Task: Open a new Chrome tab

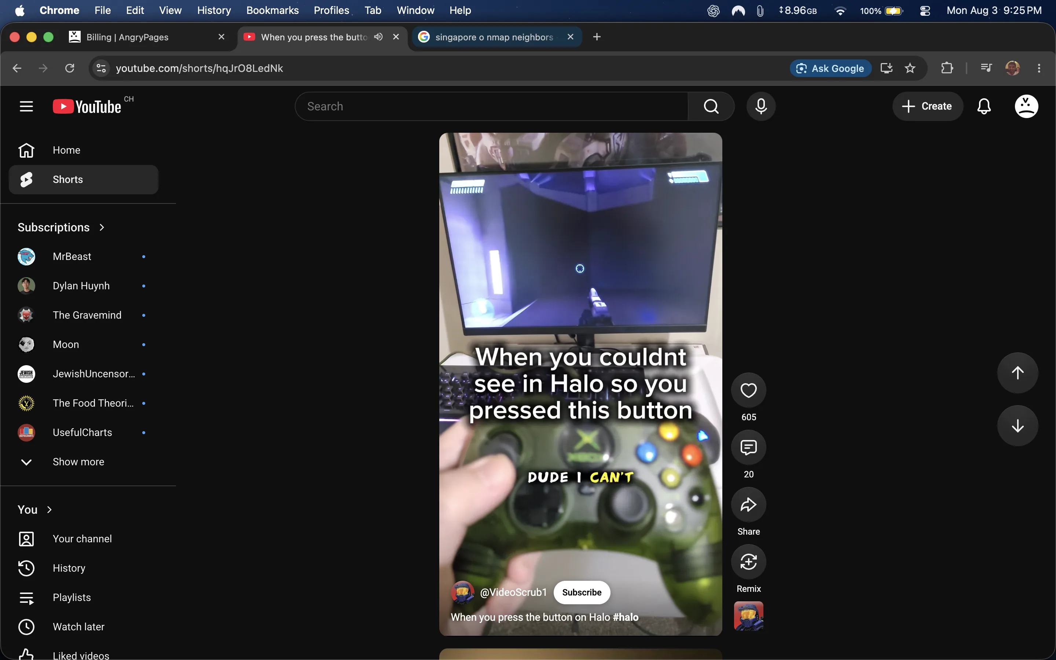Action: pos(597,37)
